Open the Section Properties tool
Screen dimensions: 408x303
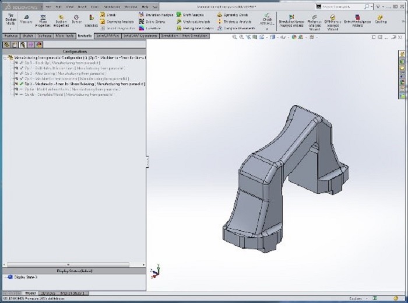tap(61, 18)
